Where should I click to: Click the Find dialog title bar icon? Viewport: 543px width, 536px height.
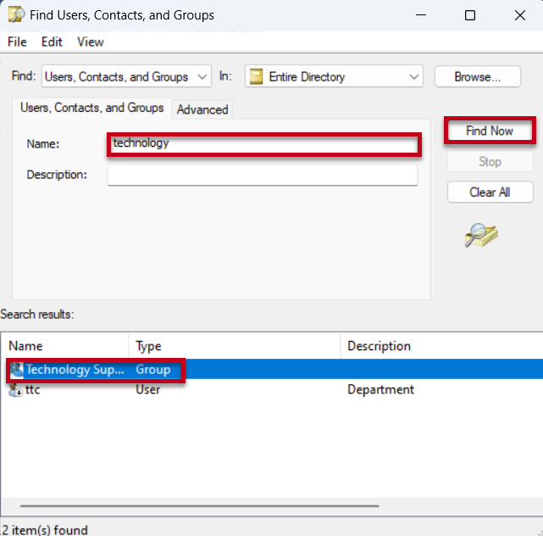tap(14, 14)
